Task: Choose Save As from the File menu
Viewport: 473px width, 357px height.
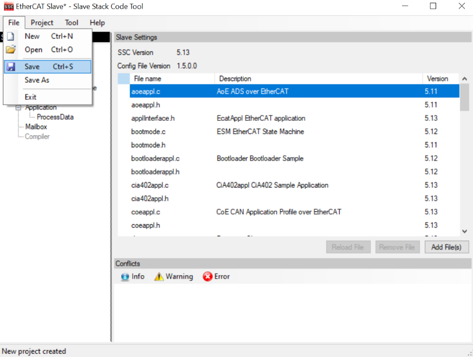Action: 37,80
